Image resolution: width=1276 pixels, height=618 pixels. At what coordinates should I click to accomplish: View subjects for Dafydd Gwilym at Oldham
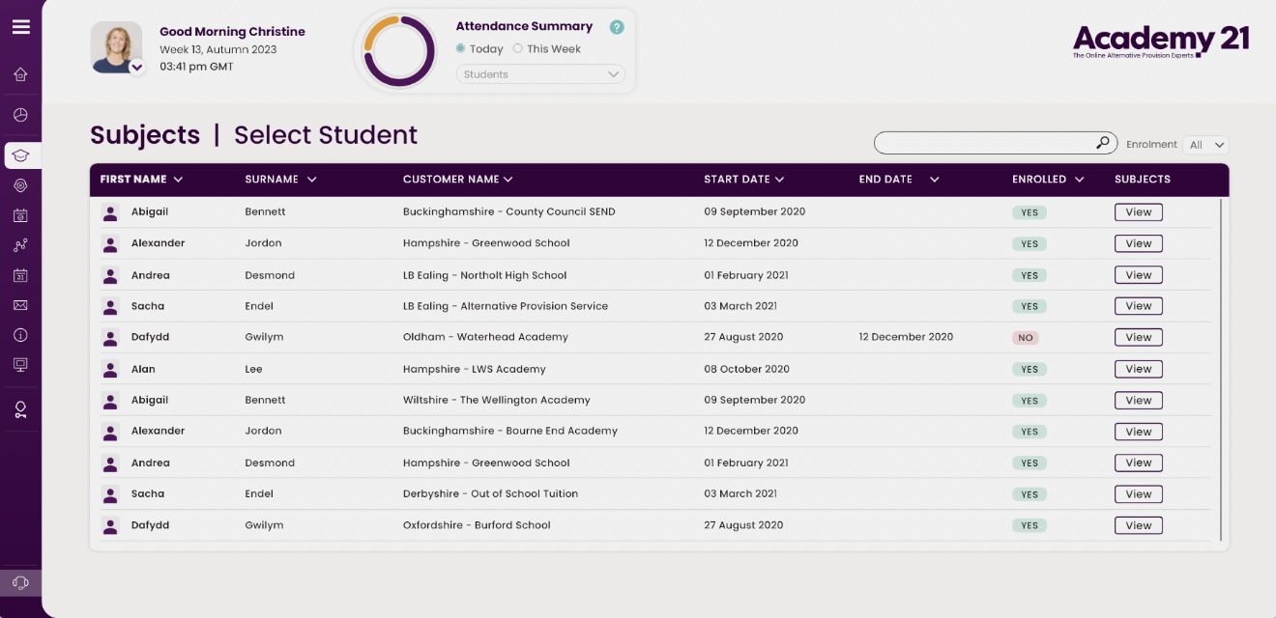[x=1138, y=338]
